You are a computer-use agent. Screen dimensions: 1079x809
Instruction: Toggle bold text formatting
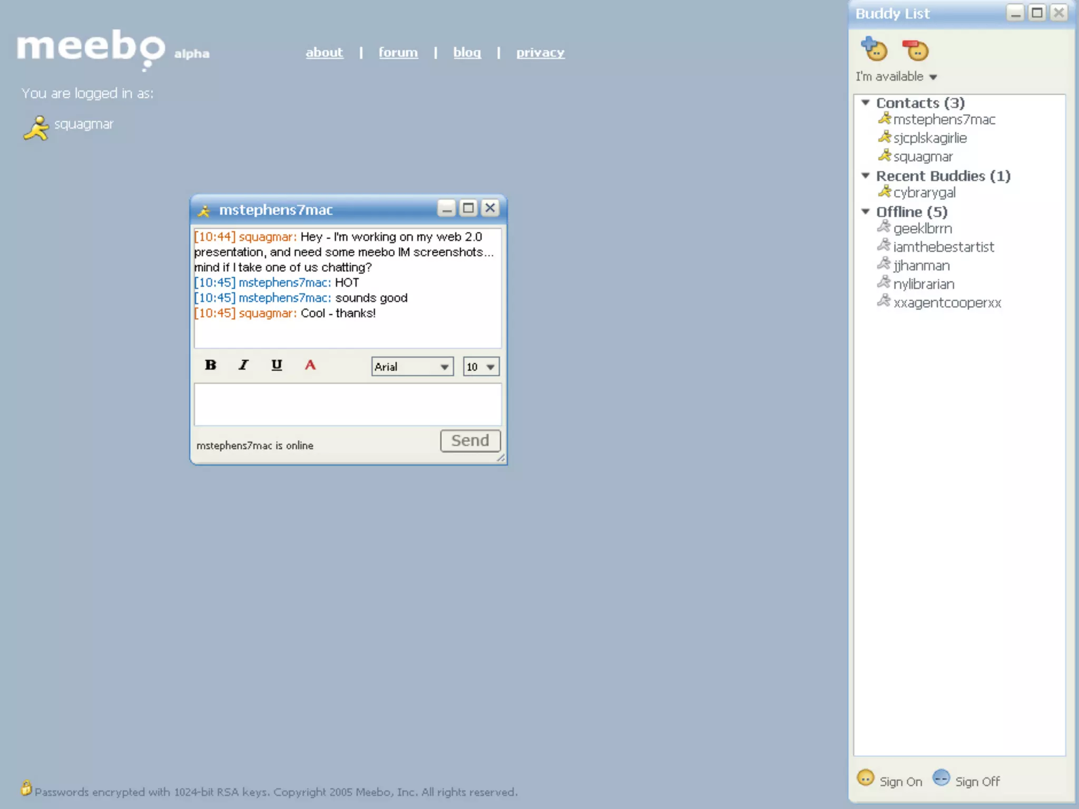(210, 365)
